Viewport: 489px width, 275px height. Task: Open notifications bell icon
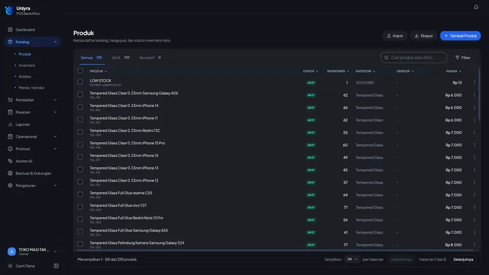point(476,7)
